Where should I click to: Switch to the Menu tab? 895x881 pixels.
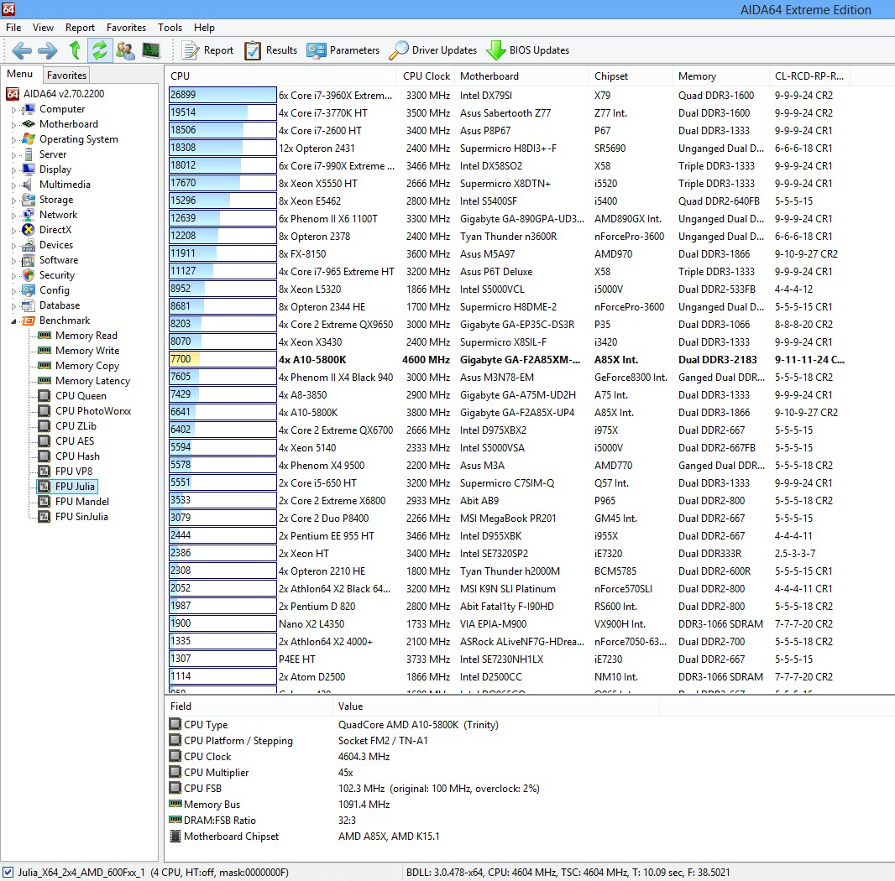[x=20, y=74]
